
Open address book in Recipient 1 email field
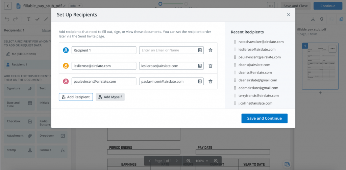(x=200, y=50)
